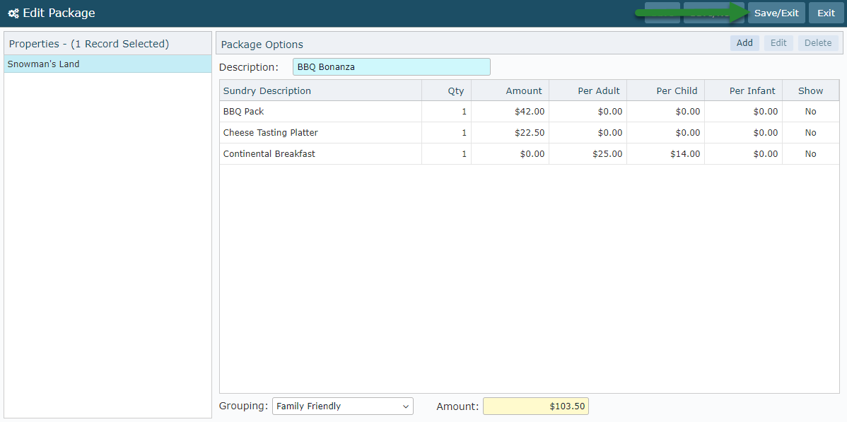Click the Qty column header
This screenshot has height=422, width=847.
(446, 90)
